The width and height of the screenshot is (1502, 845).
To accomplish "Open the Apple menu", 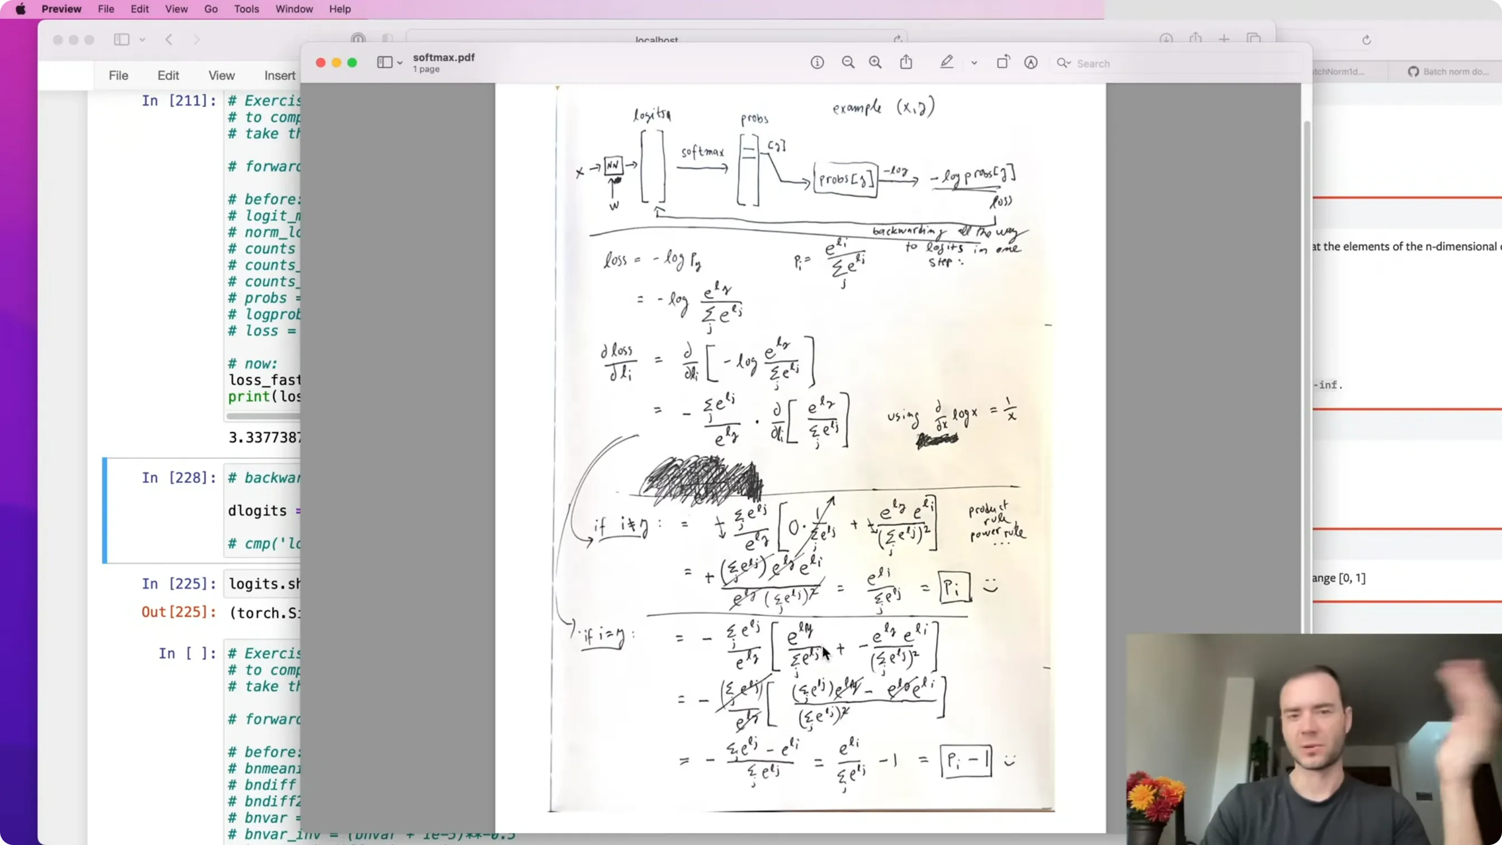I will tap(21, 9).
